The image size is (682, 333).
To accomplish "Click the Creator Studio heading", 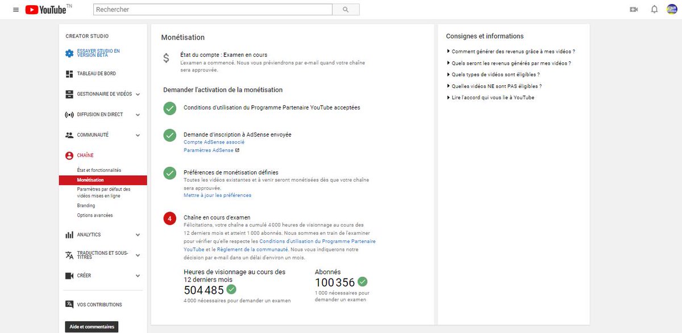I will [87, 36].
